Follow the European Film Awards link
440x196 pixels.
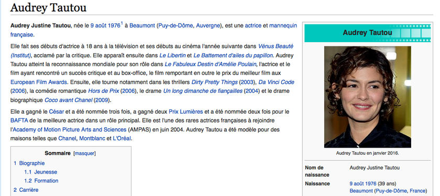click(x=39, y=82)
